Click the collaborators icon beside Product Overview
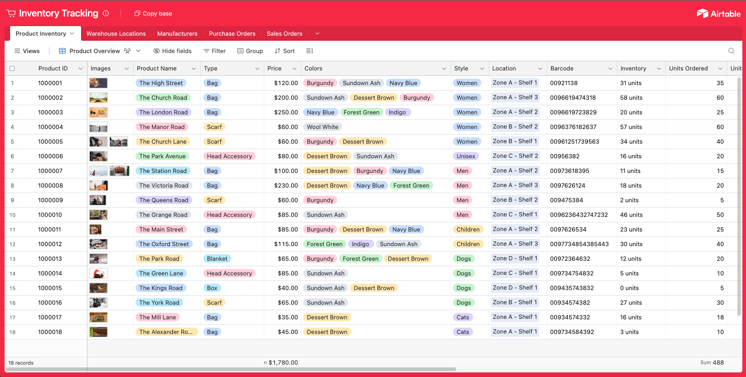 click(127, 51)
